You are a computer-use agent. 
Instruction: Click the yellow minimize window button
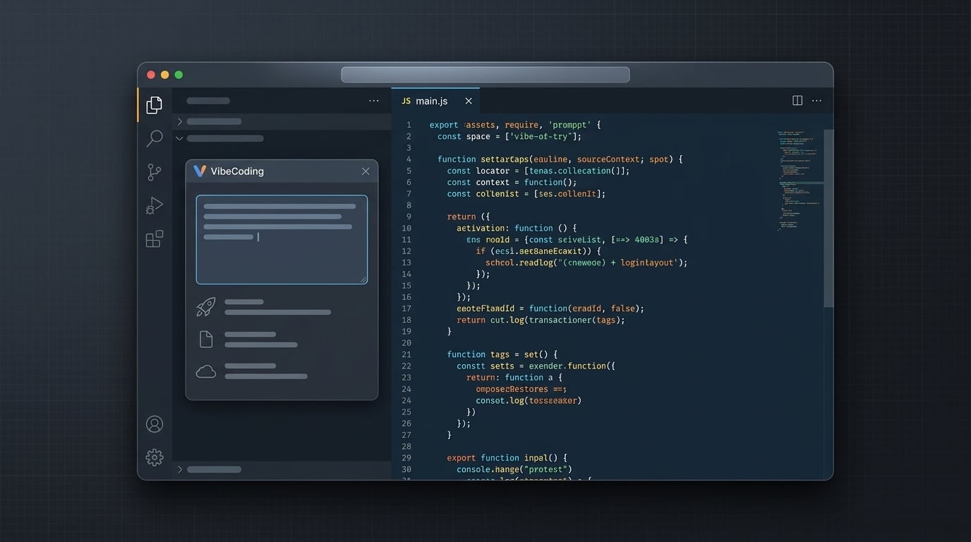pyautogui.click(x=164, y=75)
